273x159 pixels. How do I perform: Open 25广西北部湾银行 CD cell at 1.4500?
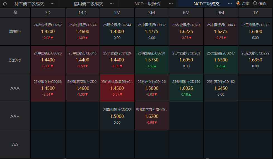click(117, 88)
